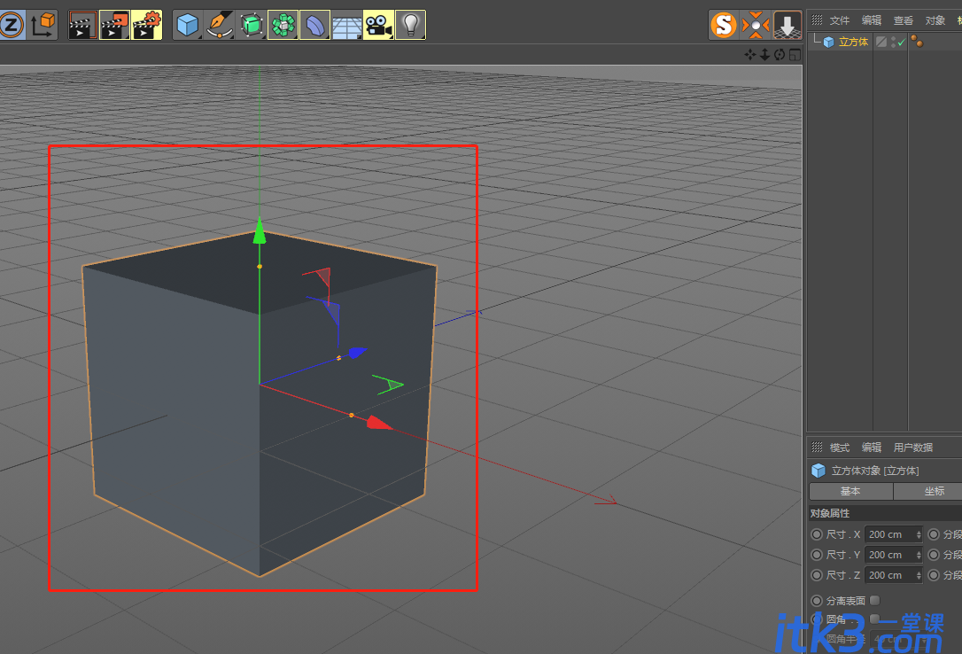Click the 立方体对象 [立方体] title
962x654 pixels.
[x=875, y=471]
